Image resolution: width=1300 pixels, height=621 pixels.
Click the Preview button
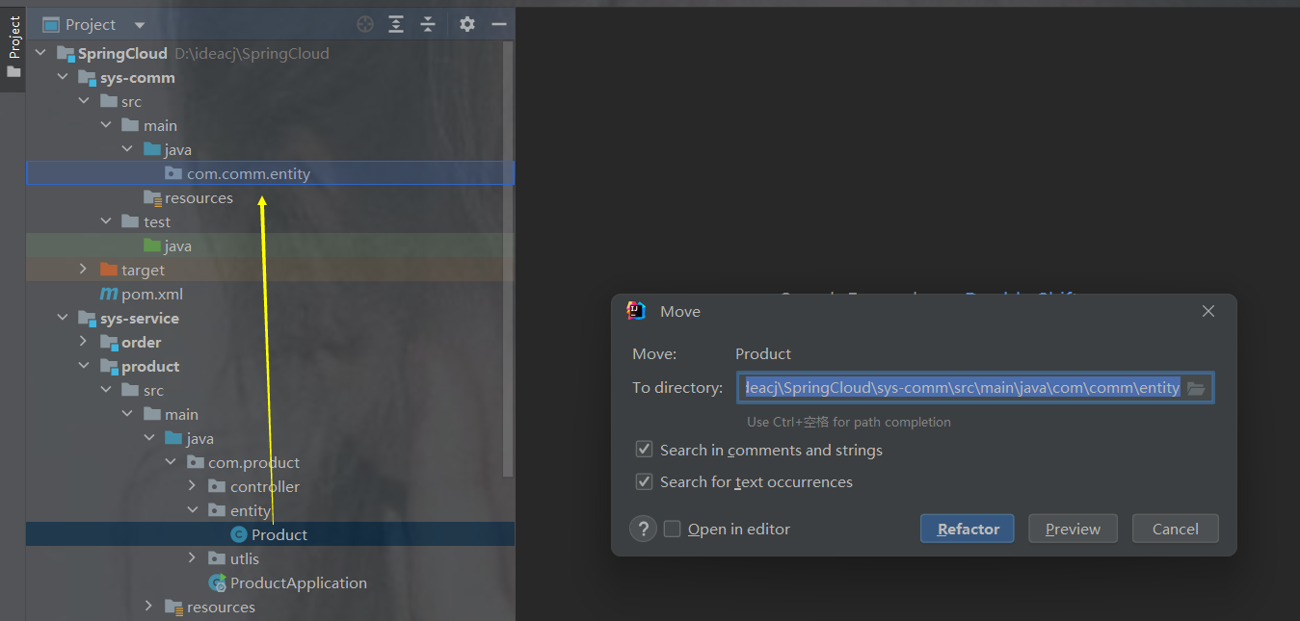point(1073,529)
